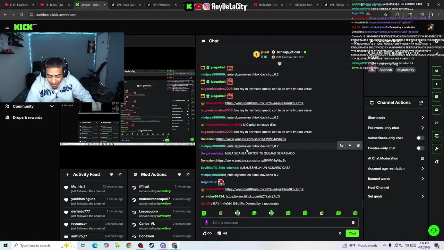Screen dimensions: 444x250
Task: Click the Send a message input field
Action: [280, 223]
